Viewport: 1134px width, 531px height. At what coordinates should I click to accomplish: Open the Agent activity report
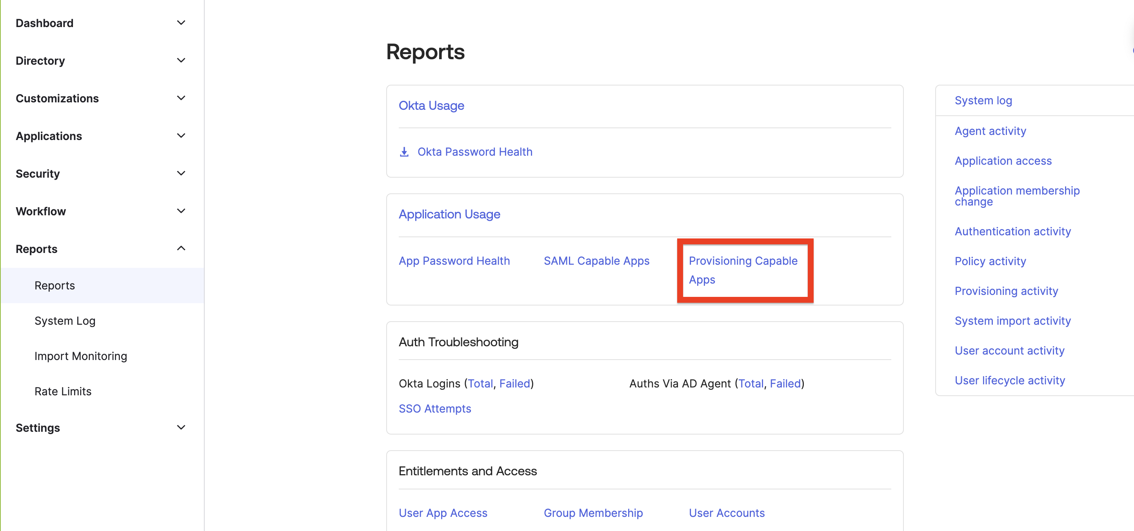point(990,131)
